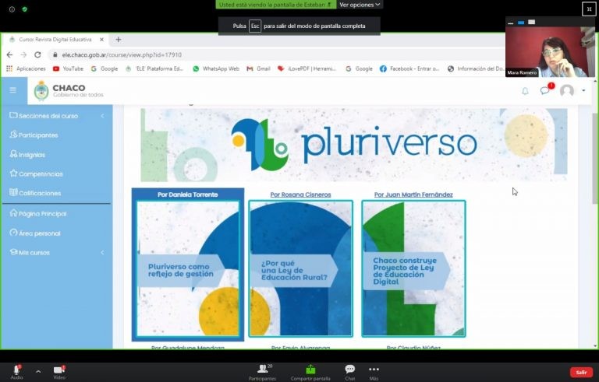This screenshot has width=599, height=382.
Task: Toggle the Zoom Video camera button
Action: point(59,370)
